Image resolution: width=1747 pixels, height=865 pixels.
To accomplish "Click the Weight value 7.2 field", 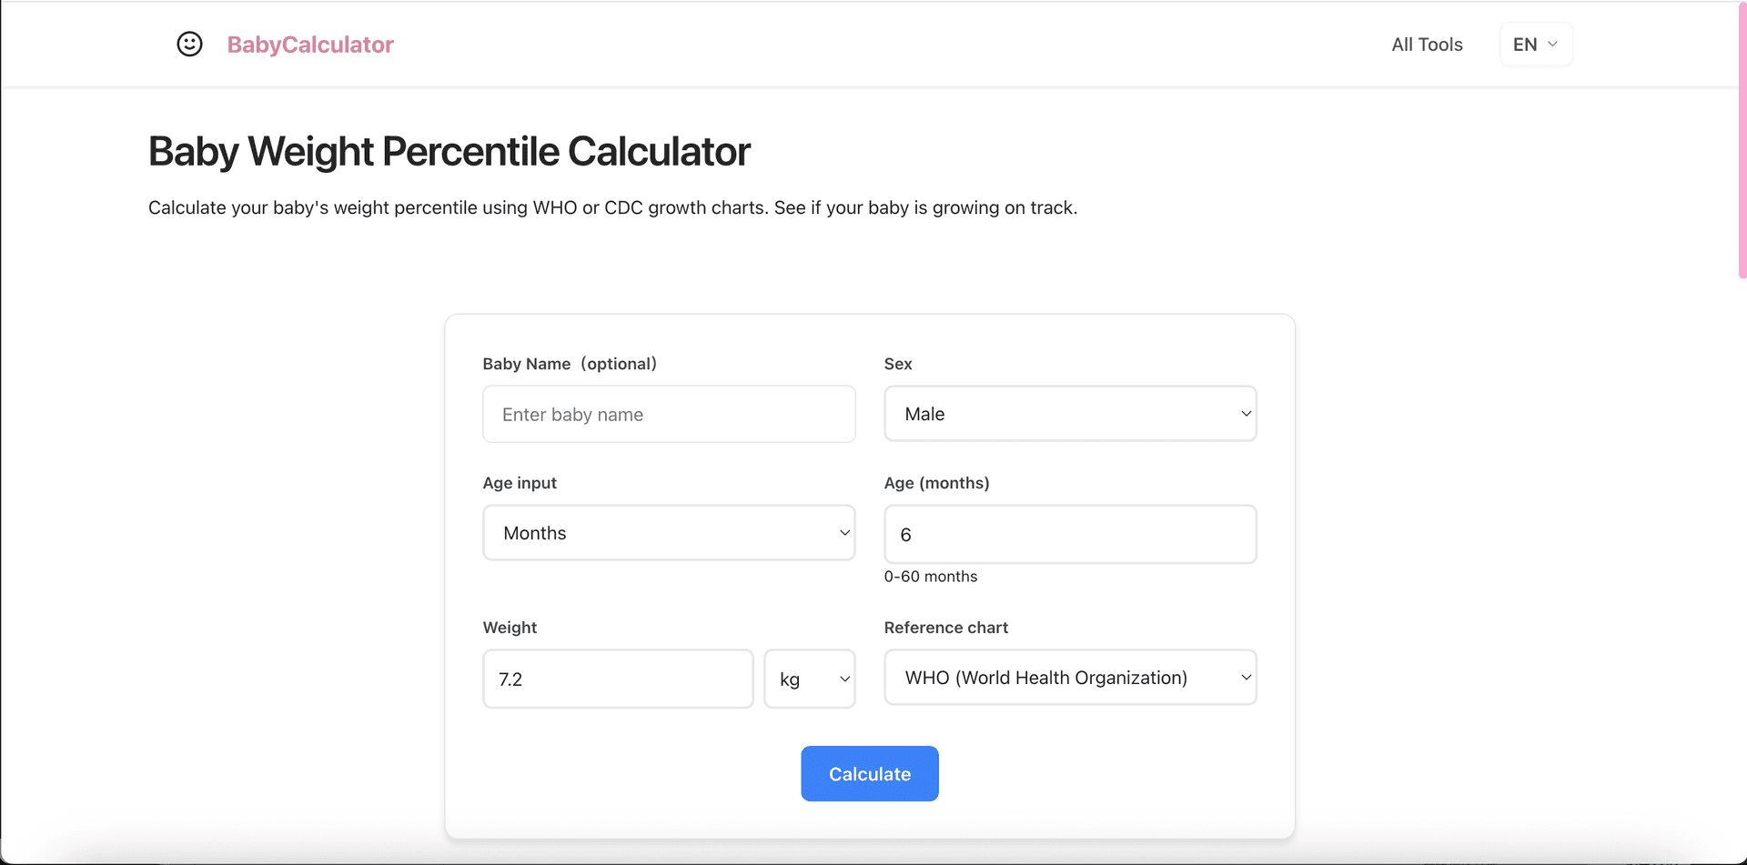I will point(617,679).
